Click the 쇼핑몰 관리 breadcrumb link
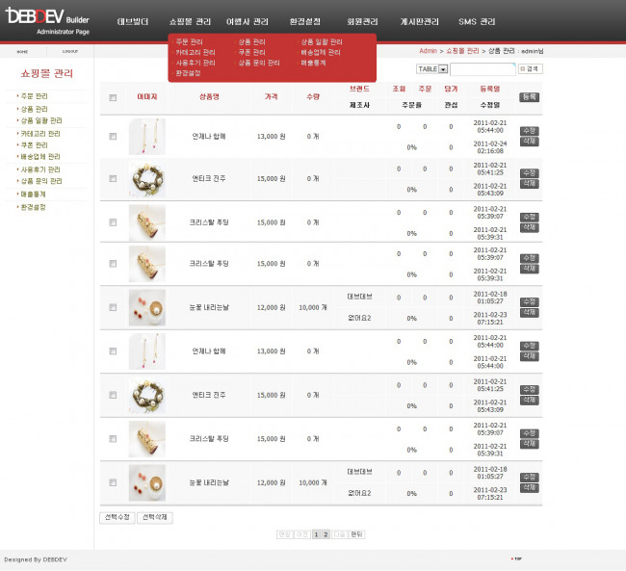The width and height of the screenshot is (626, 571). [462, 51]
